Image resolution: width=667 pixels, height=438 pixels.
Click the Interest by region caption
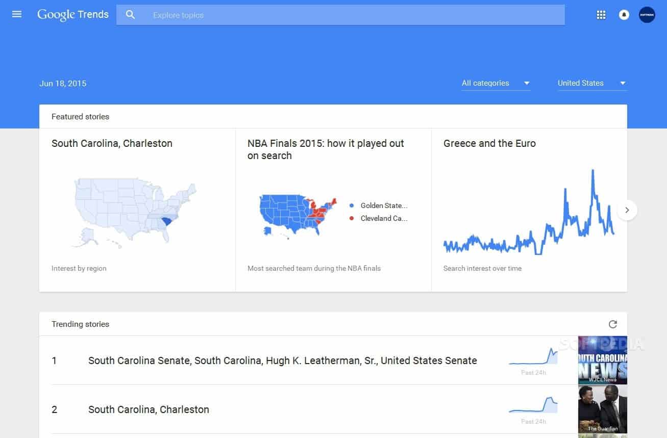(79, 268)
